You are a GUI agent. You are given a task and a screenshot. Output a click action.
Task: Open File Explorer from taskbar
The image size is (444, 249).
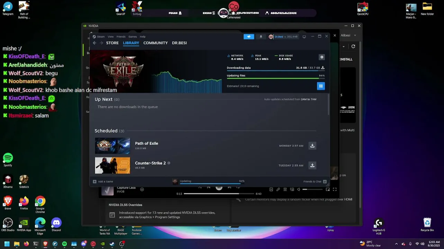[17, 244]
